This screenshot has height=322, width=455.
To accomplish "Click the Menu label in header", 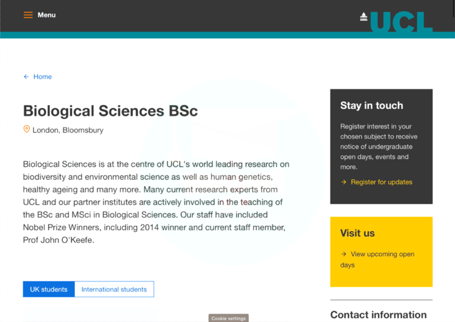I will (46, 15).
